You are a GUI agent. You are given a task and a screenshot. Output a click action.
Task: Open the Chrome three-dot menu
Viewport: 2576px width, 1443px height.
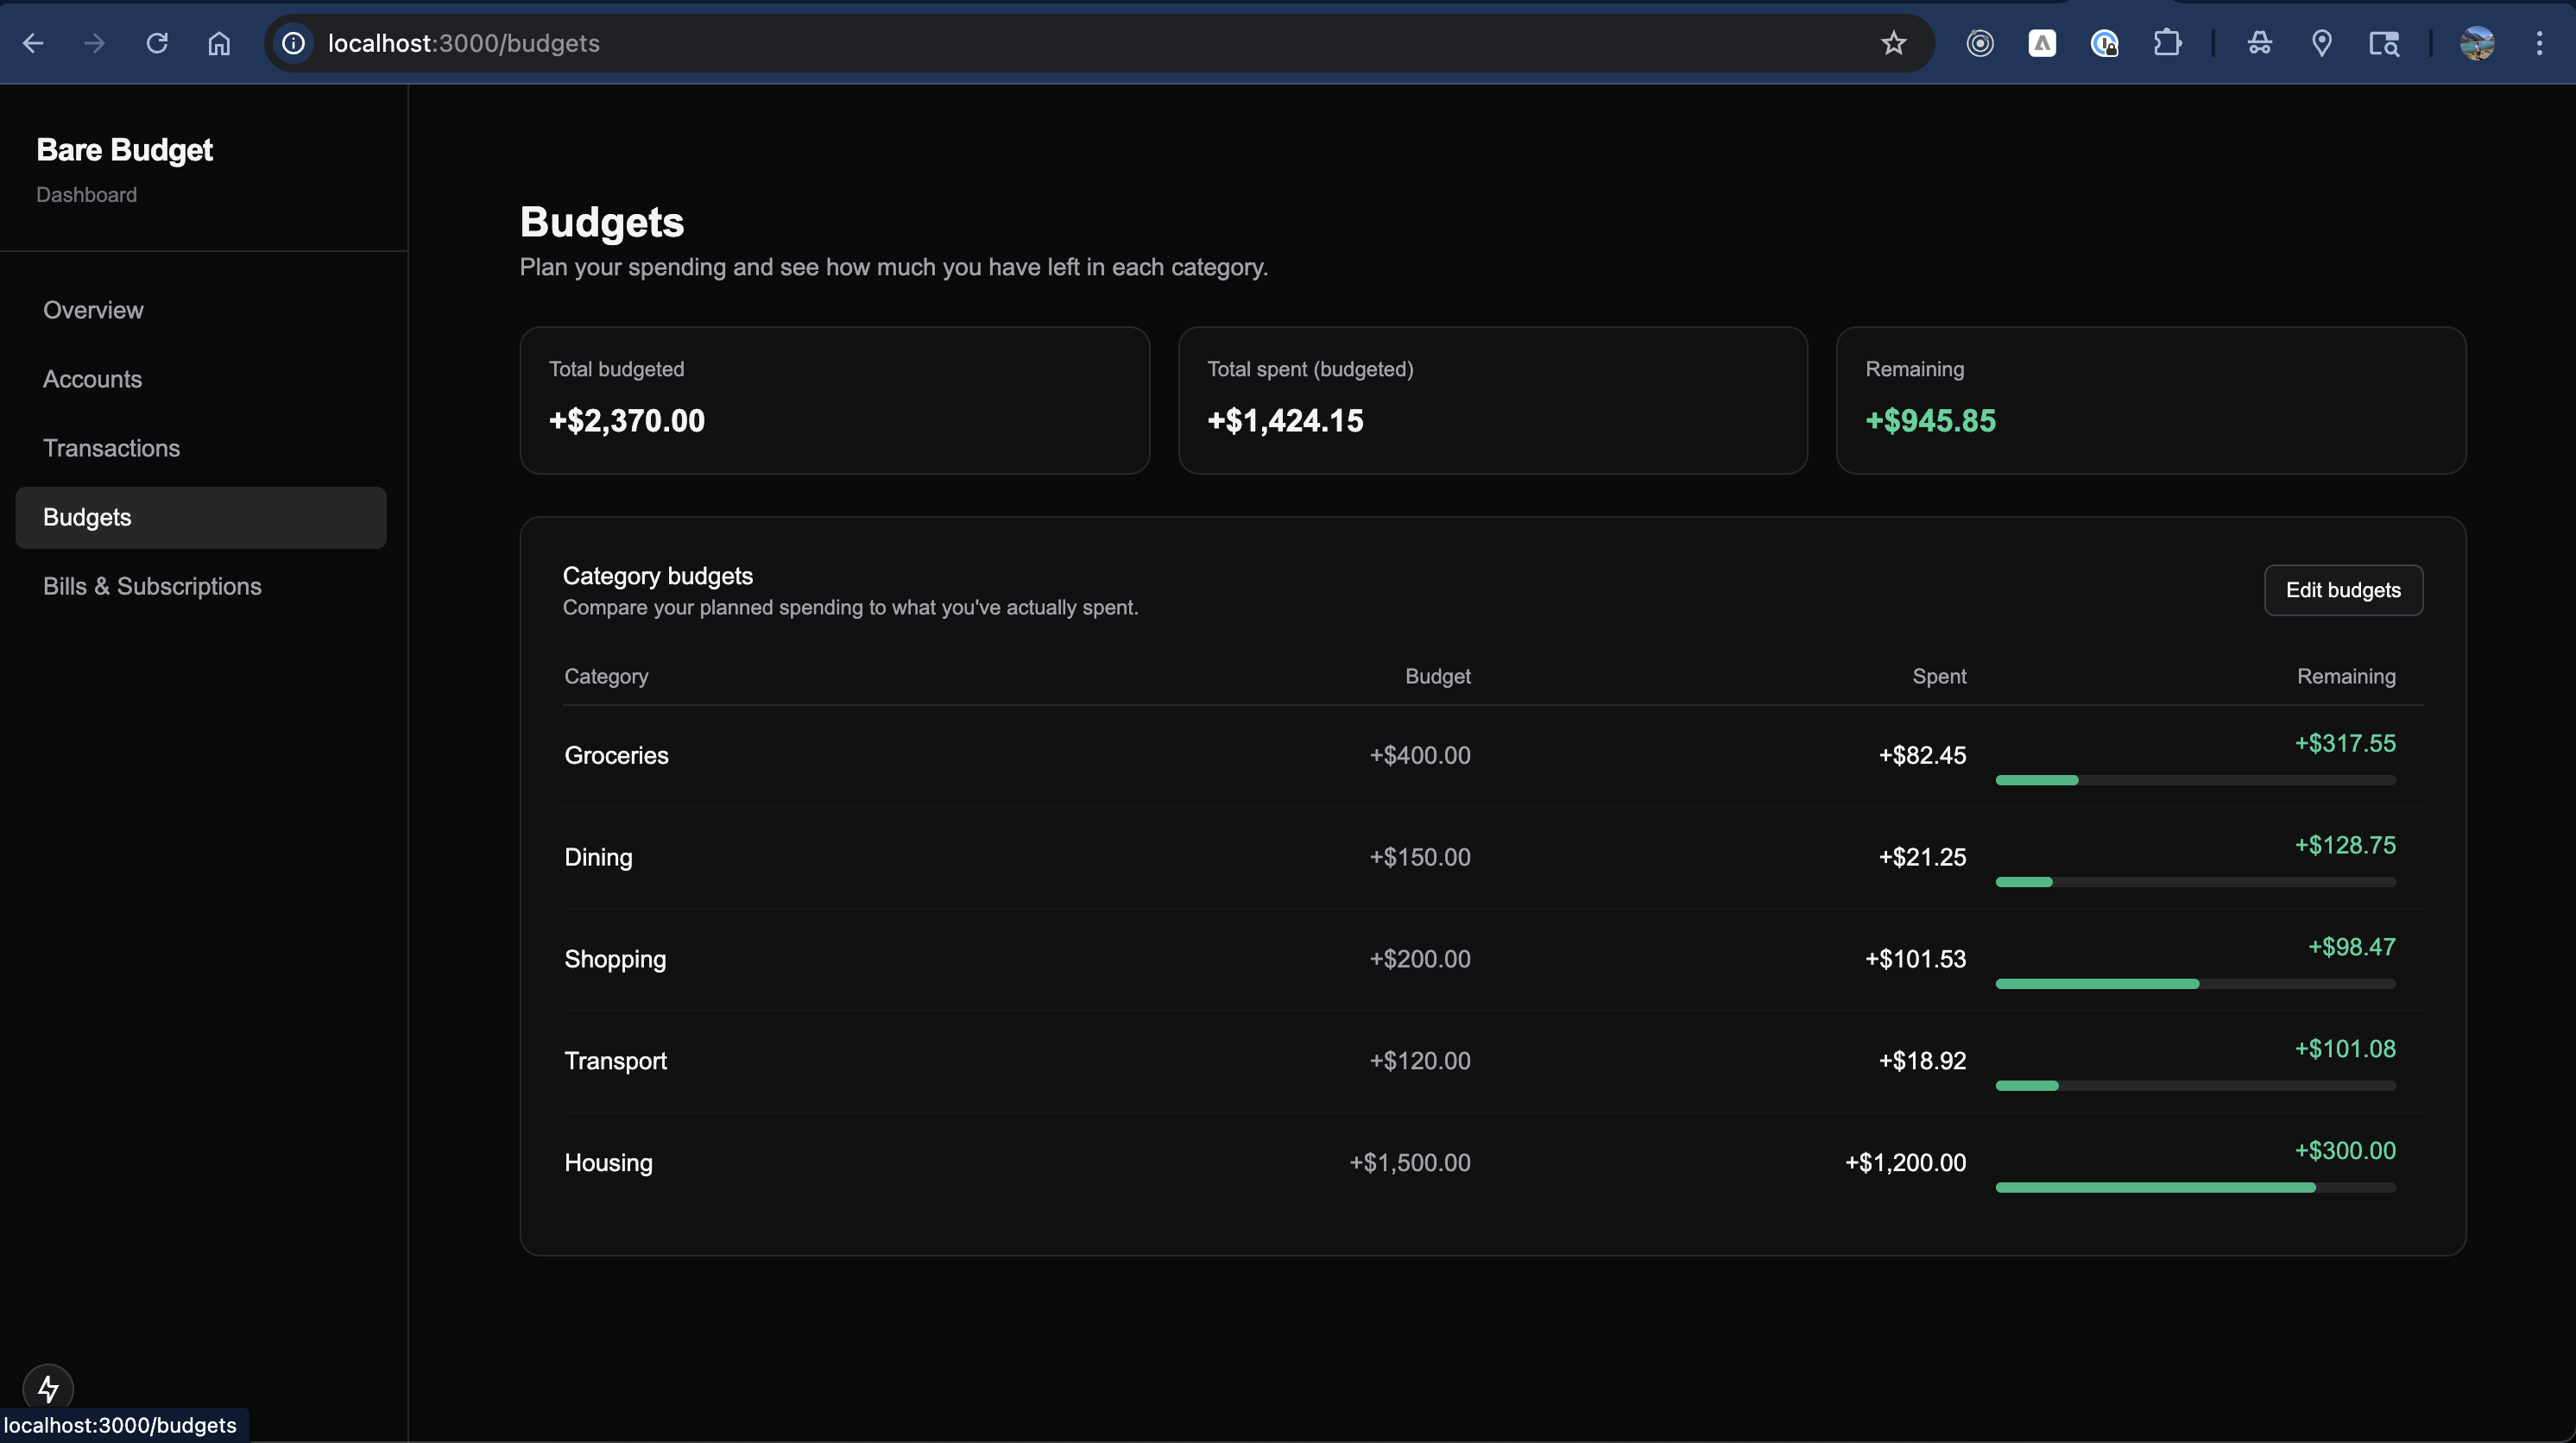pos(2539,43)
